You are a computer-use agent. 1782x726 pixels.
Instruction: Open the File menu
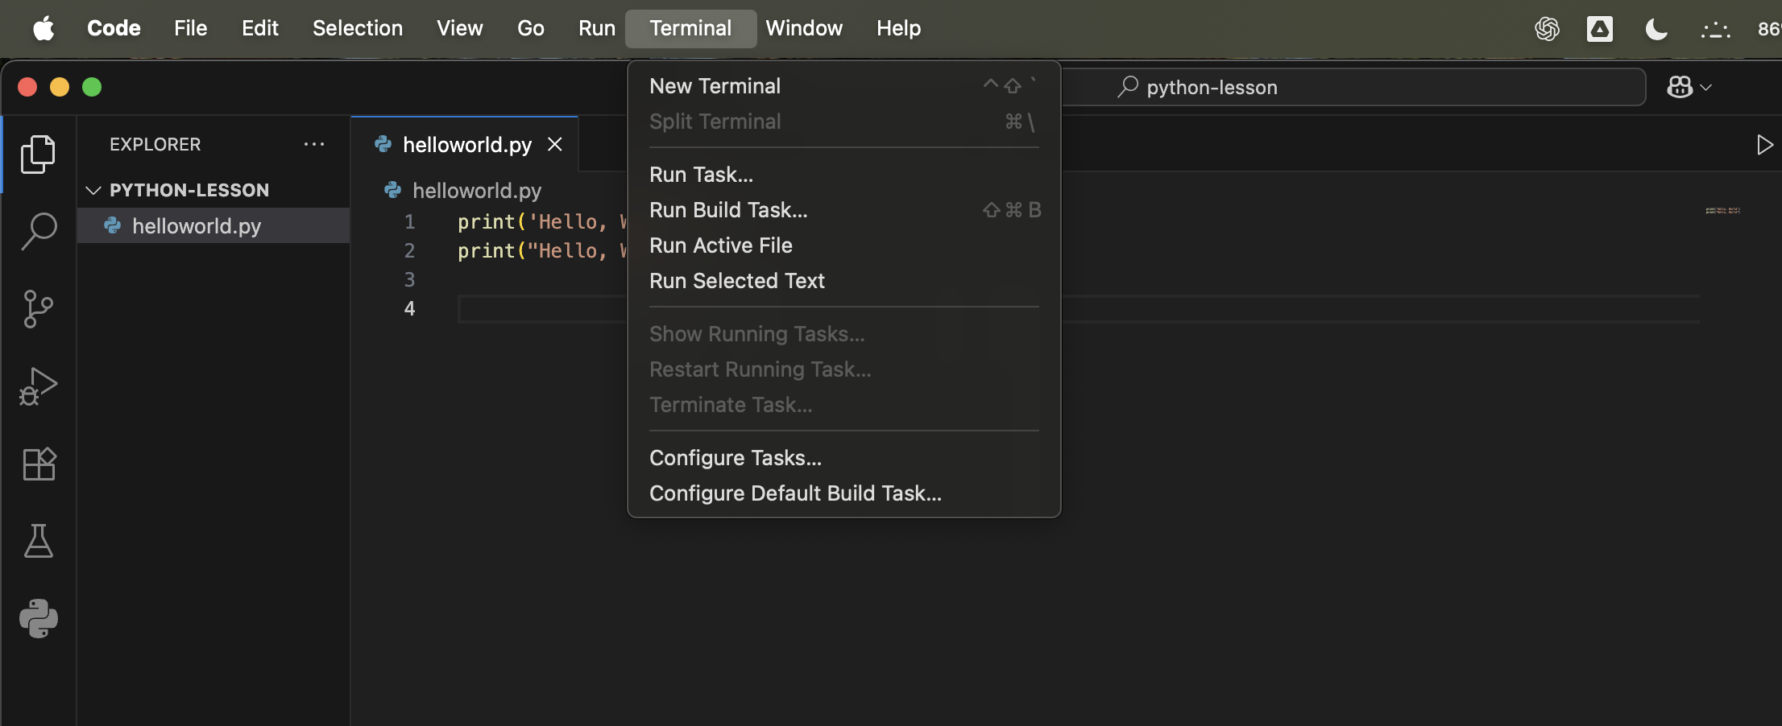click(x=191, y=28)
